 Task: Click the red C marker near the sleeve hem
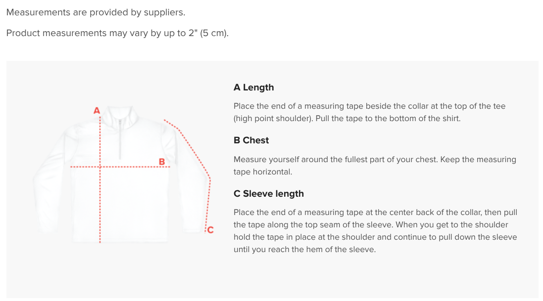210,230
